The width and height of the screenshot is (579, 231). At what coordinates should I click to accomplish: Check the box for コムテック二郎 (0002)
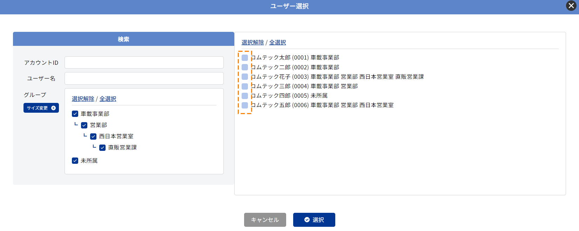point(245,67)
